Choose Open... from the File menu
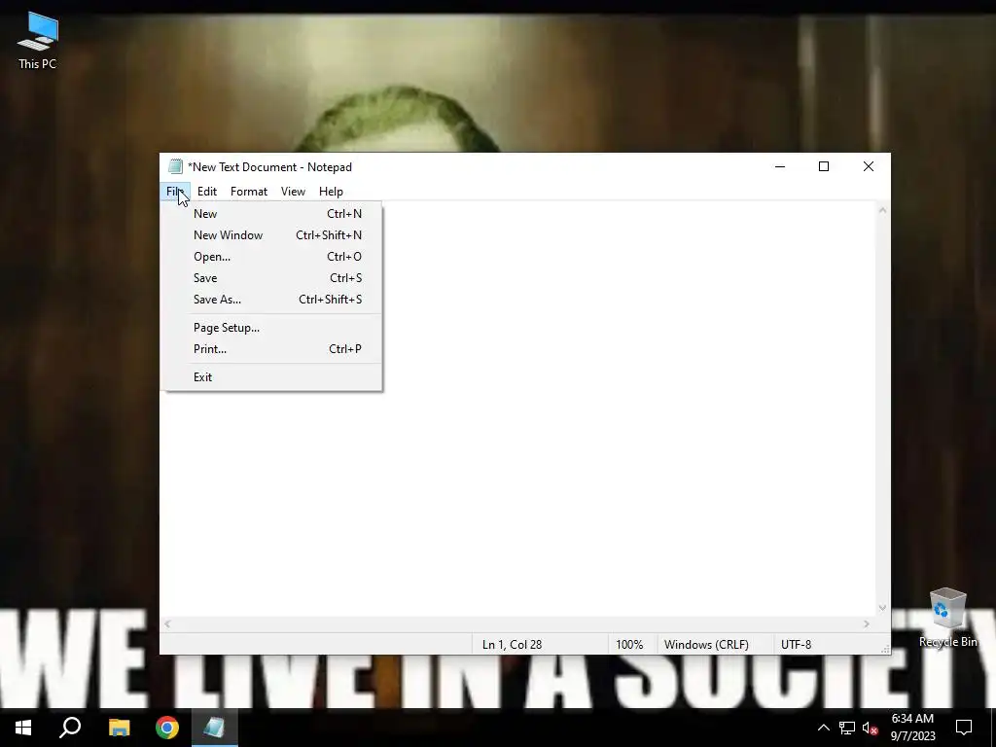The height and width of the screenshot is (747, 996). [x=273, y=257]
